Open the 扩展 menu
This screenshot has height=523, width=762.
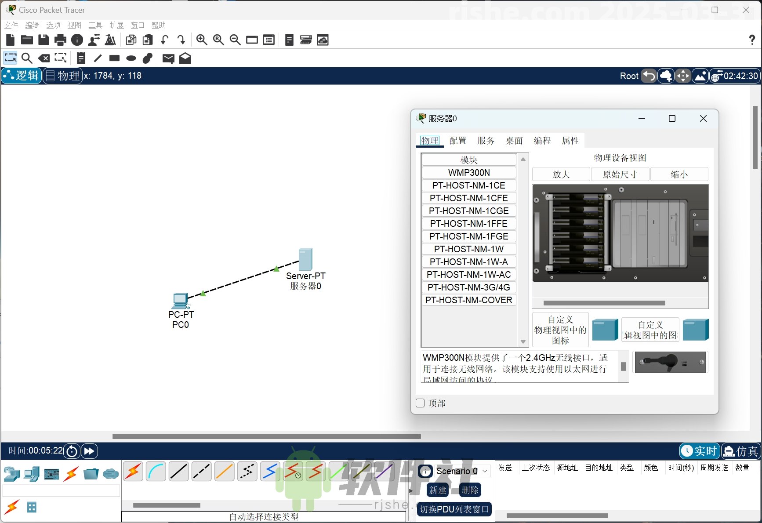117,25
